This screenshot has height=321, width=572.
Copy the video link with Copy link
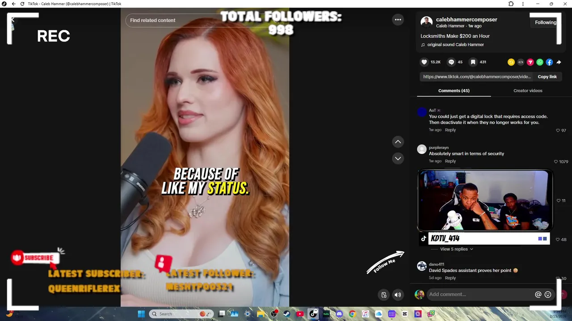pos(547,77)
